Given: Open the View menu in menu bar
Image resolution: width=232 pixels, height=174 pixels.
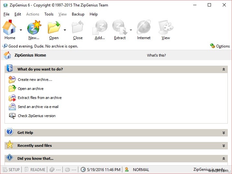Looking at the screenshot, I should 62,14.
